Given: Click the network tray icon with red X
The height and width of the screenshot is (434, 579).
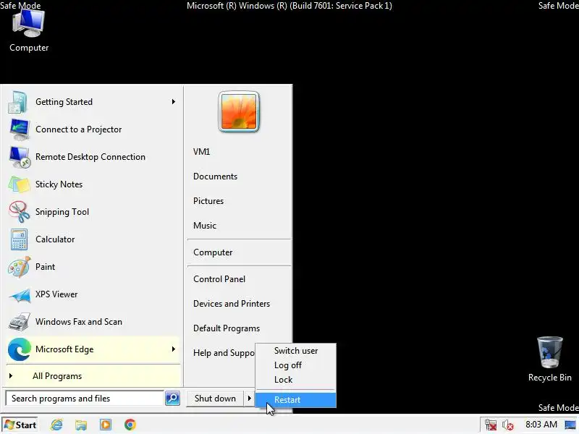Looking at the screenshot, I should (491, 425).
